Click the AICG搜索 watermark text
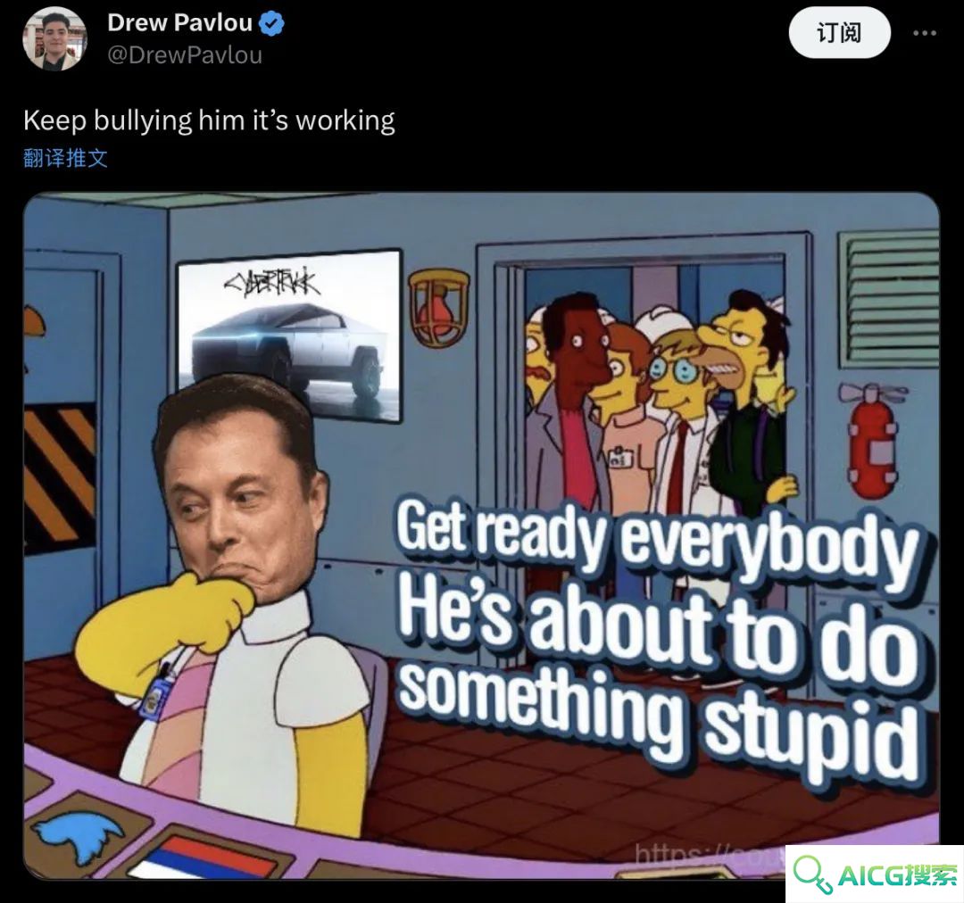This screenshot has height=903, width=964. click(898, 874)
